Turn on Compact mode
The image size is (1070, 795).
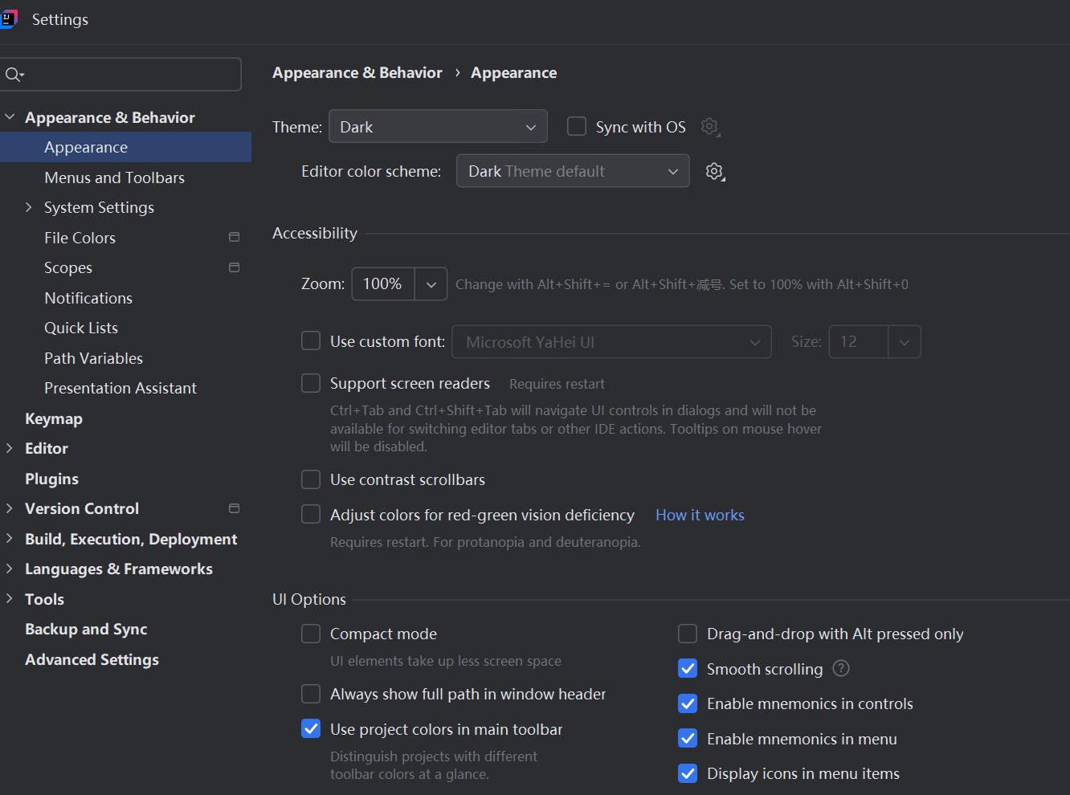tap(311, 634)
